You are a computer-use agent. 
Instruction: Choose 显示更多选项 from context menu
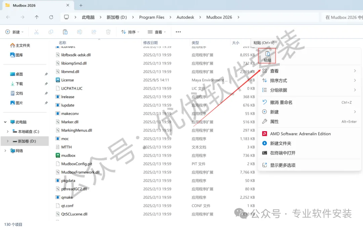(x=309, y=165)
